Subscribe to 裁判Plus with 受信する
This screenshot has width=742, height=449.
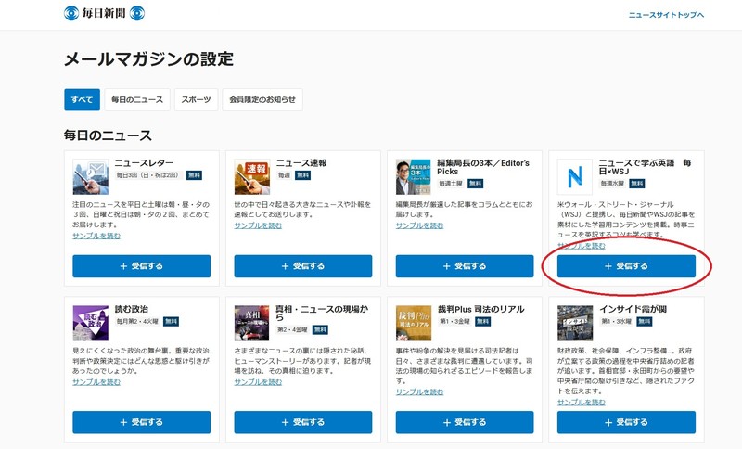click(465, 422)
